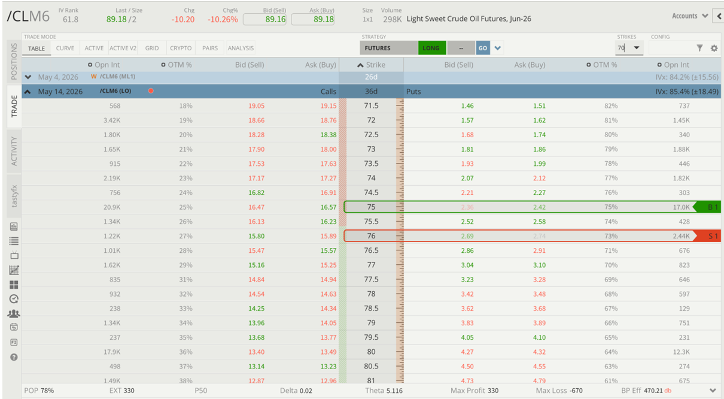Click the Bid (Sell) 89.16 button
Image resolution: width=724 pixels, height=399 pixels.
point(264,19)
